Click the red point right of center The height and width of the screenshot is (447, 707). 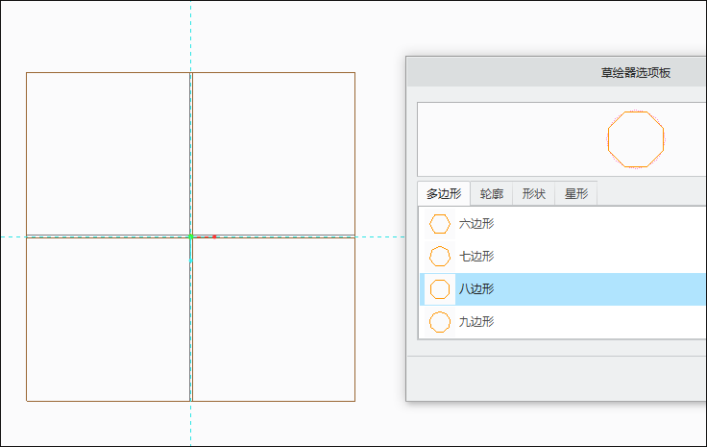[x=214, y=236]
